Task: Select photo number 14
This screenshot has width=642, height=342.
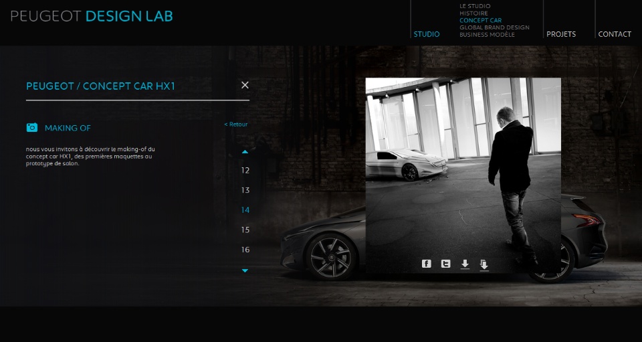Action: click(245, 210)
